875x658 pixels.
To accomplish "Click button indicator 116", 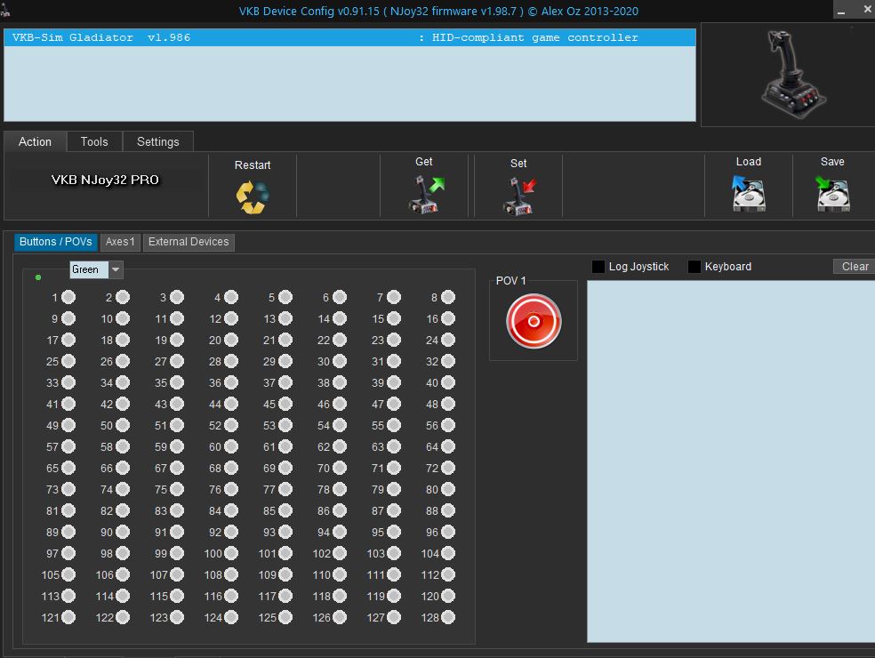I will pyautogui.click(x=231, y=596).
